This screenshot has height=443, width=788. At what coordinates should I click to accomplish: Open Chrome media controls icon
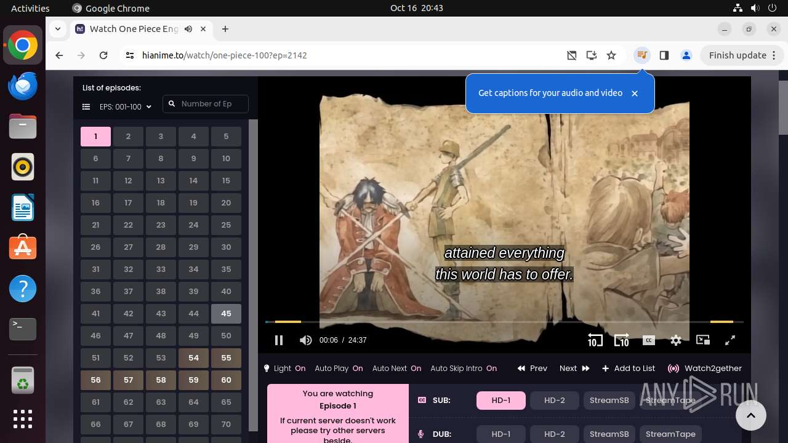click(x=642, y=55)
